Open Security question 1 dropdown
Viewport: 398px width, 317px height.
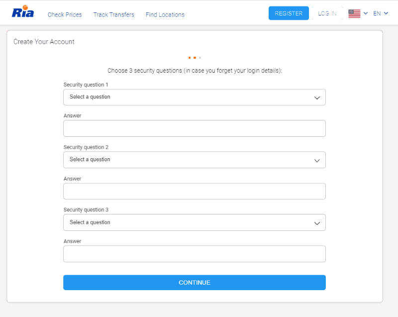pos(194,97)
